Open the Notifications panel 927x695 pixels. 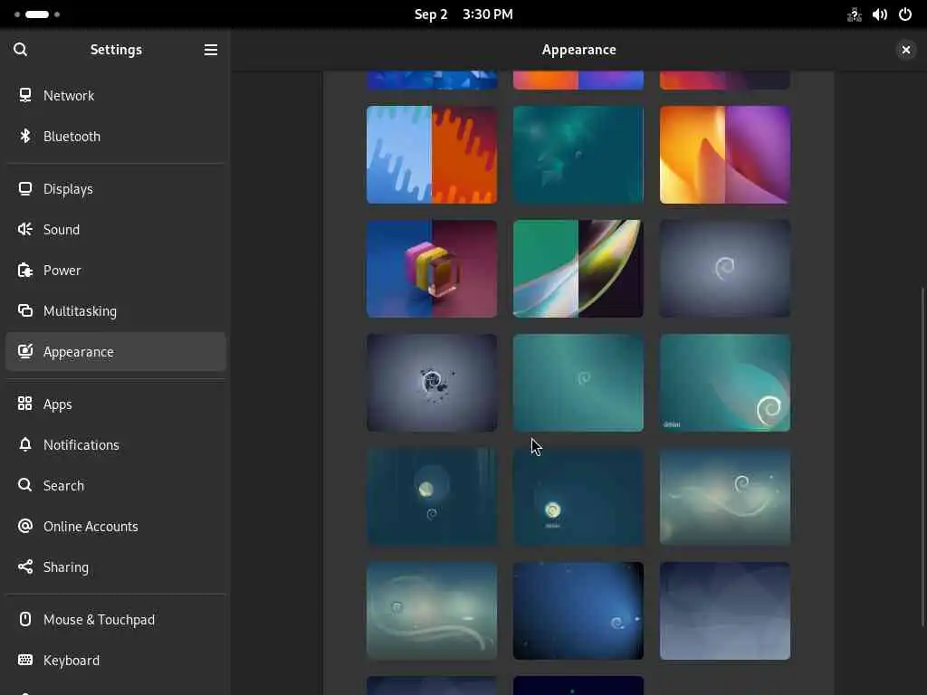[x=116, y=444]
